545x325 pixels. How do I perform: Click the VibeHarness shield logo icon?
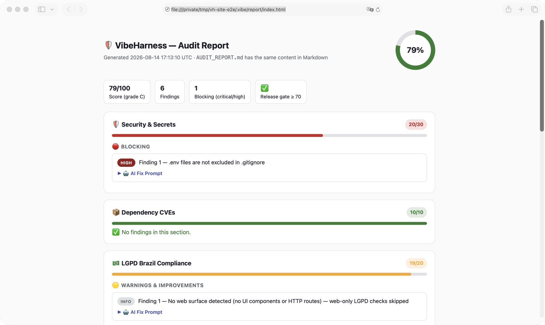click(109, 45)
